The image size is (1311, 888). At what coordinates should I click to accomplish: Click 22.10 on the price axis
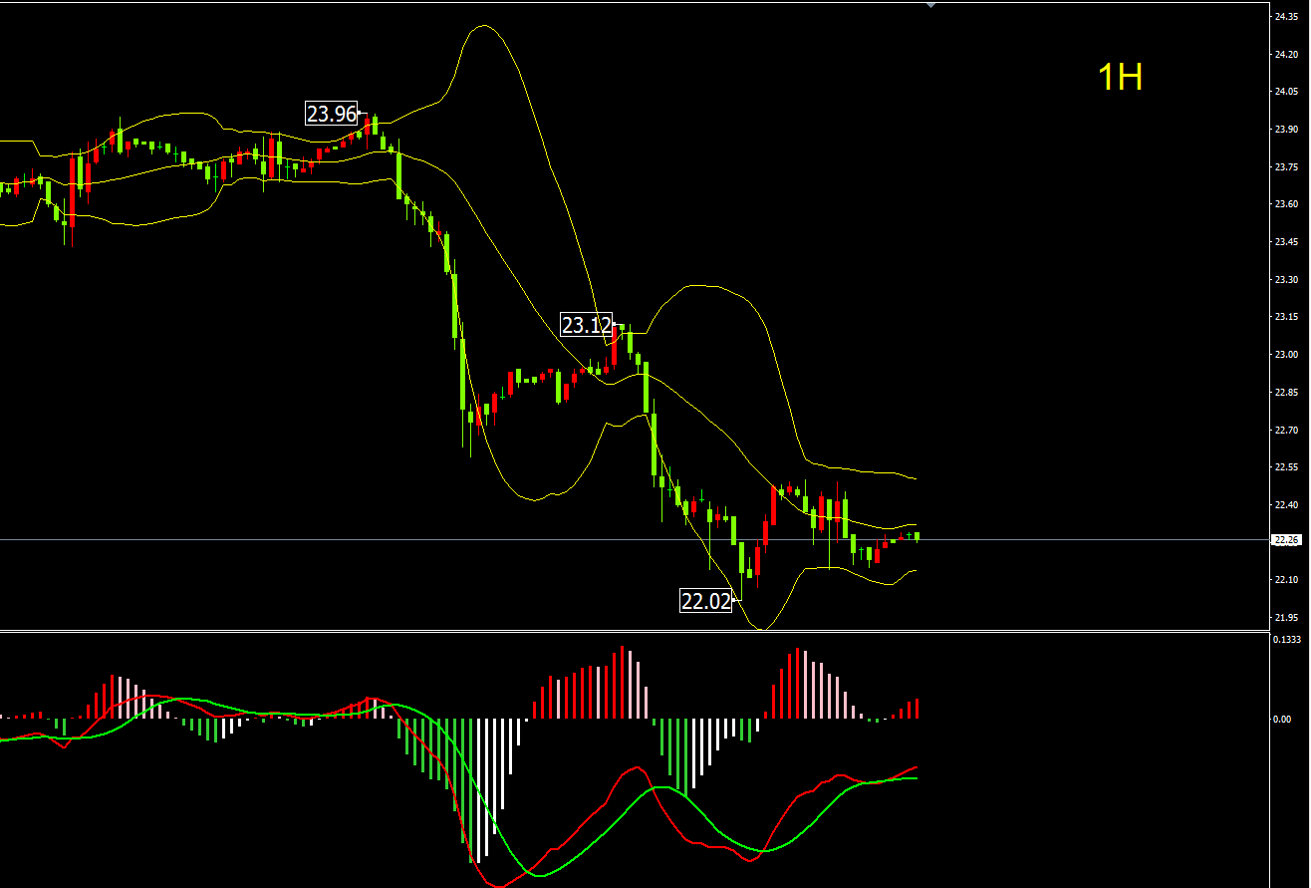[1286, 580]
